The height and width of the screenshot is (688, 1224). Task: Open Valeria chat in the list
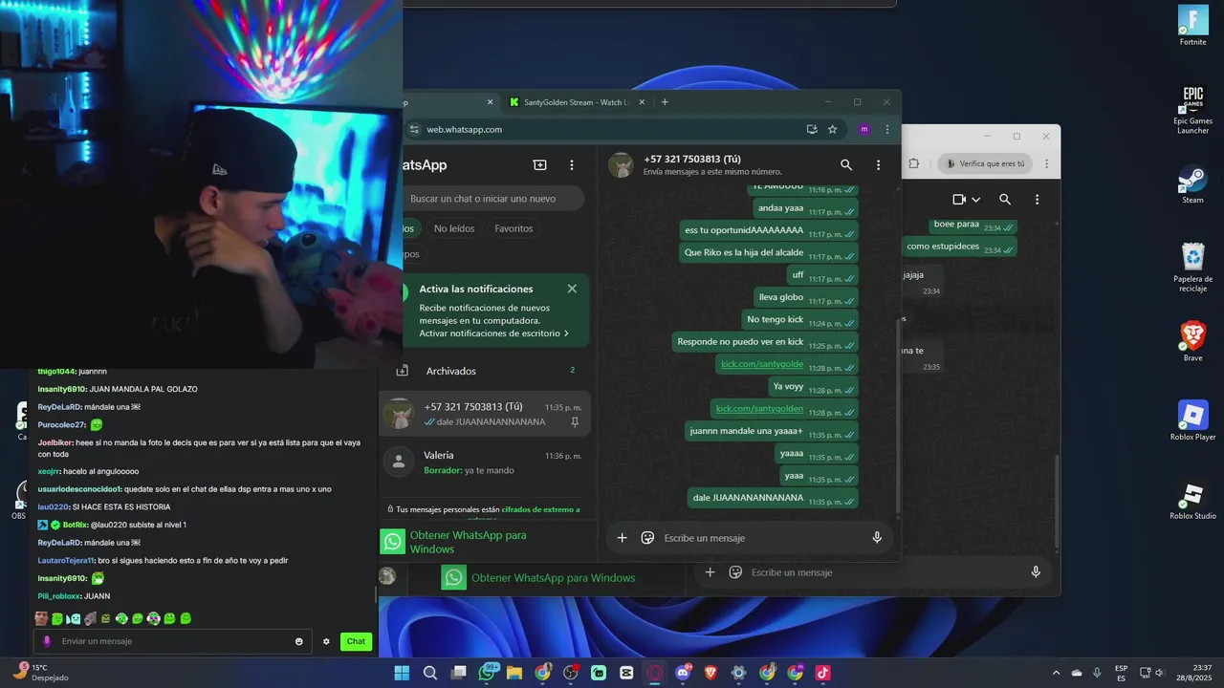tap(486, 462)
